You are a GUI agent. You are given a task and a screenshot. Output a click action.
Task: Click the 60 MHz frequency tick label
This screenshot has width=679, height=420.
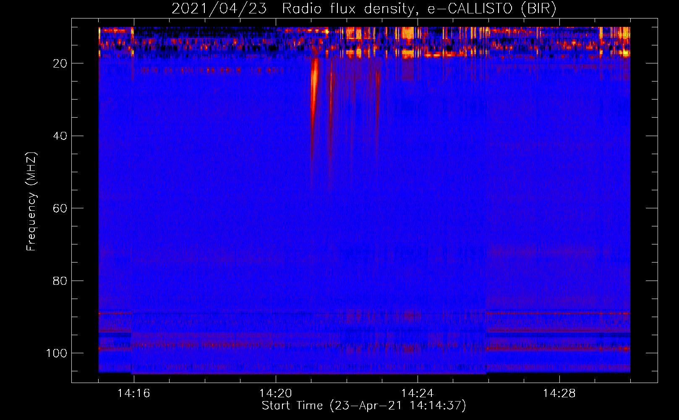pos(60,208)
